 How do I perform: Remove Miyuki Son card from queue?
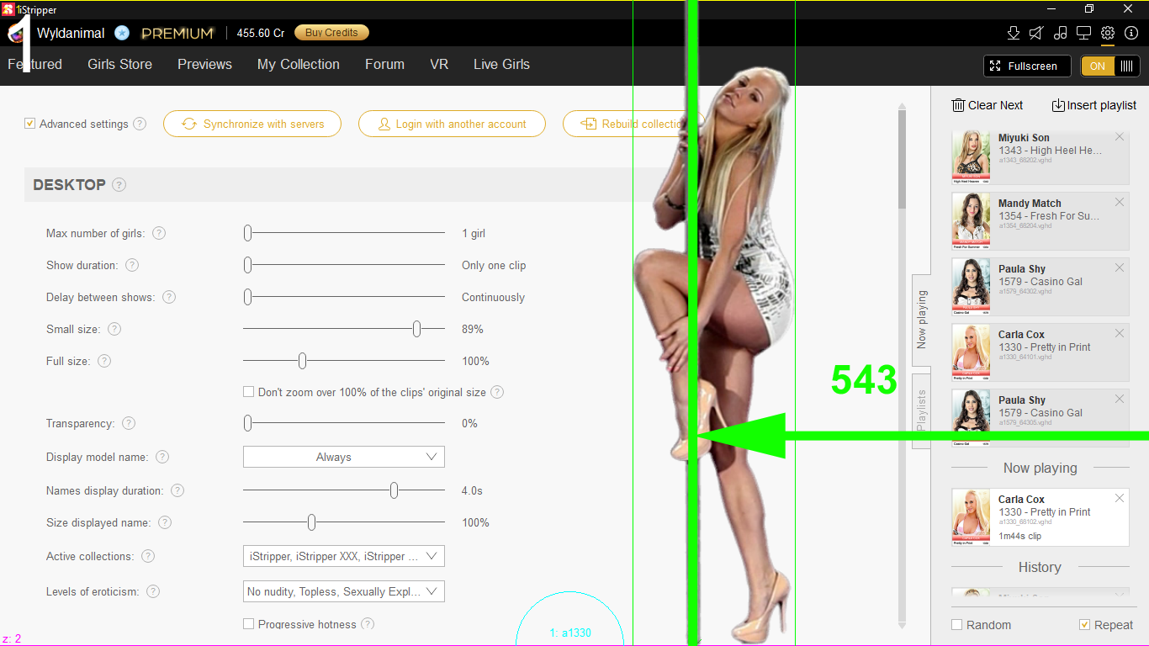pos(1120,137)
